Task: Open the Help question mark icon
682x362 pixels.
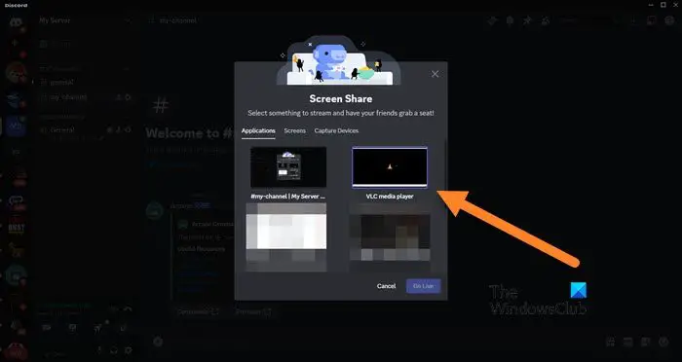Action: (x=669, y=20)
